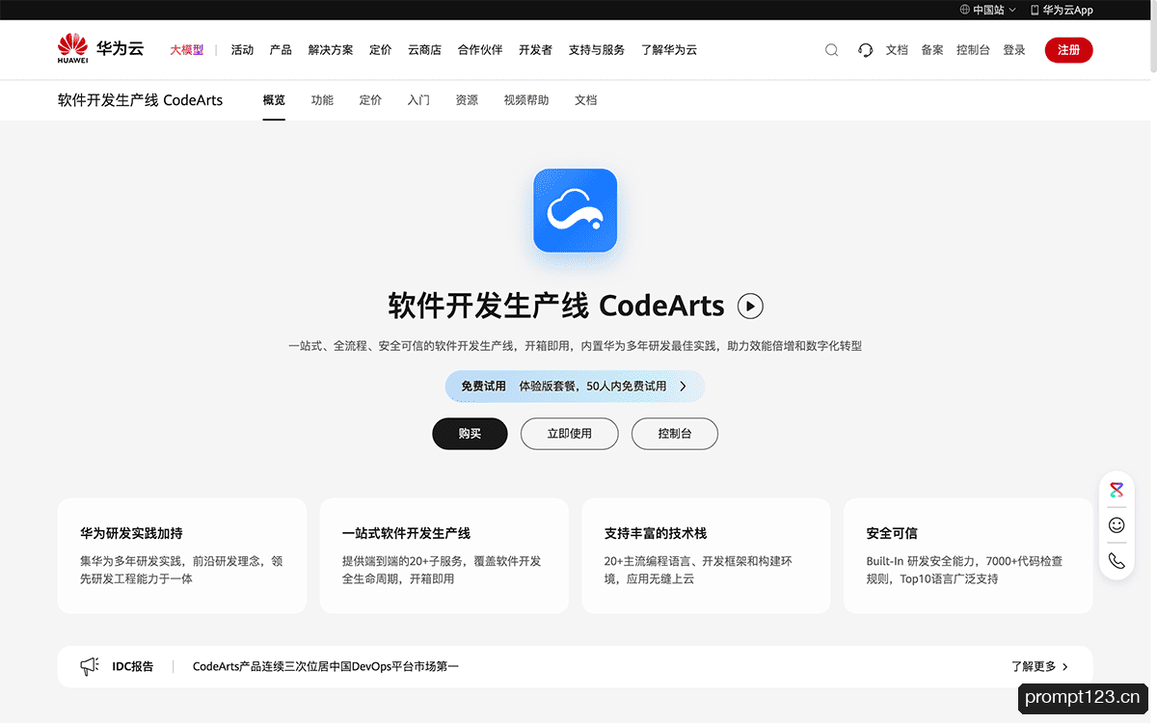1157x723 pixels.
Task: Click the red 注册 button
Action: pos(1068,50)
